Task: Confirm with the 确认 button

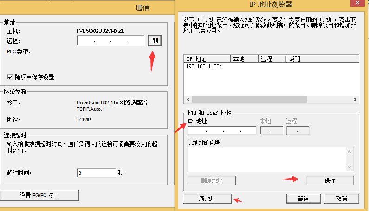Action: click(x=303, y=198)
